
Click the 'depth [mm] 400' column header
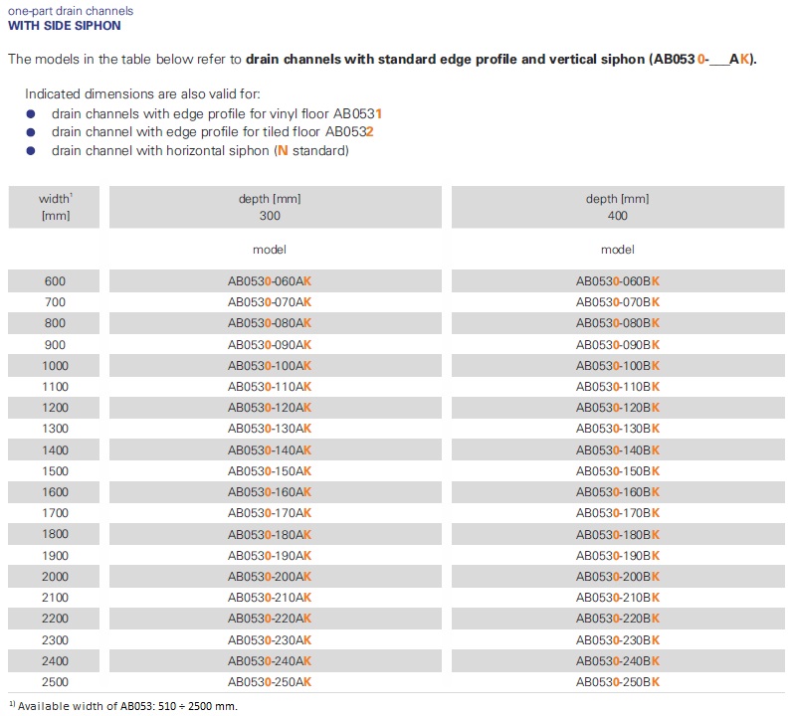click(x=618, y=207)
